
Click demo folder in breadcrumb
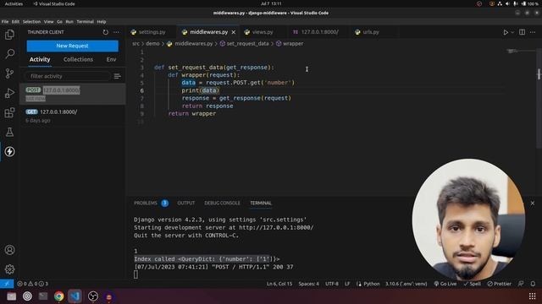(152, 44)
